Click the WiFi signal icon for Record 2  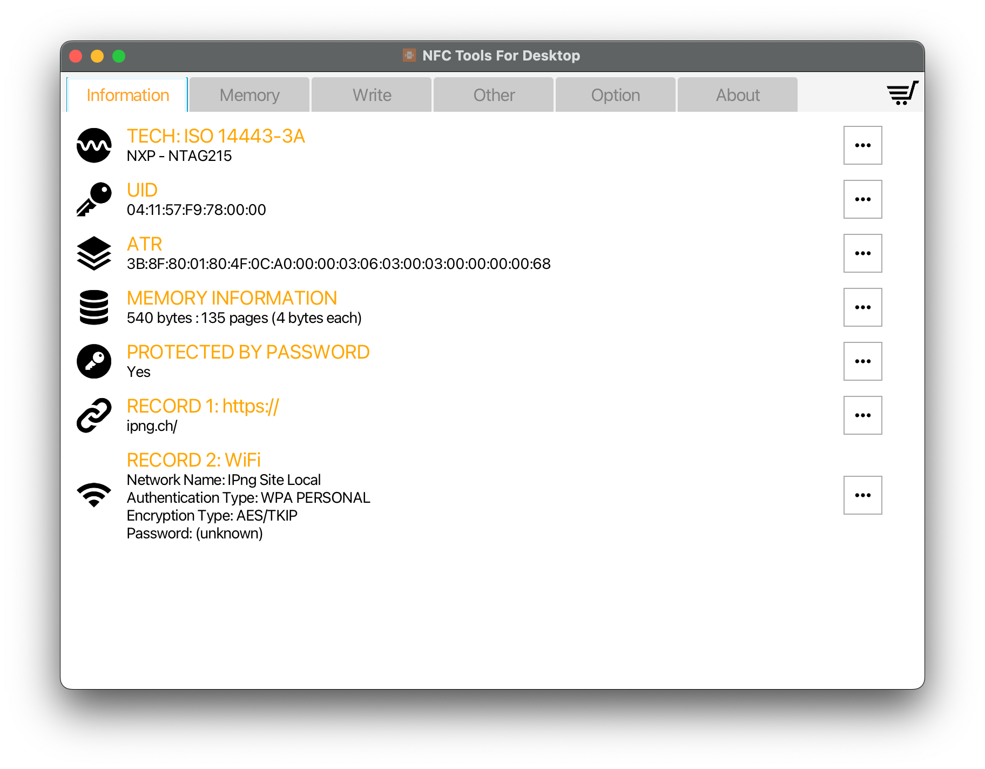pos(94,495)
